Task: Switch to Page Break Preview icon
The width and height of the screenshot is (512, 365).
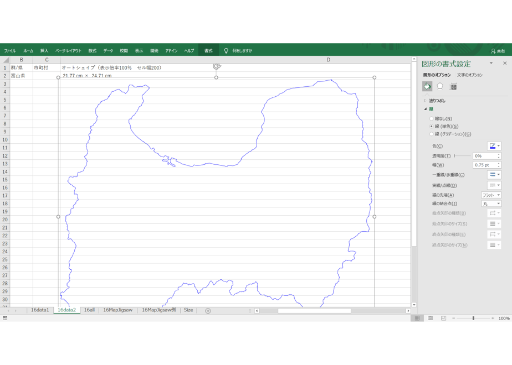Action: tap(443, 318)
